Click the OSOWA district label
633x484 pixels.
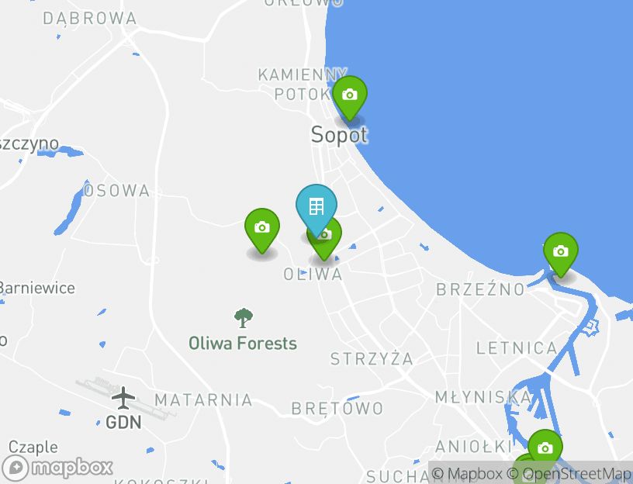point(116,191)
